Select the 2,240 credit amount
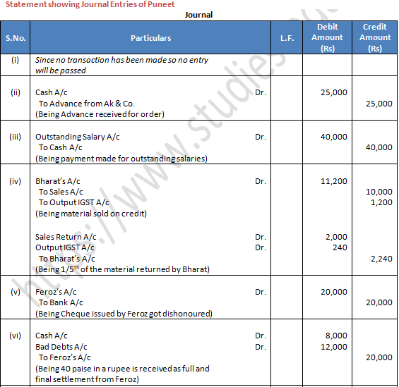This screenshot has height=387, width=399. (381, 259)
